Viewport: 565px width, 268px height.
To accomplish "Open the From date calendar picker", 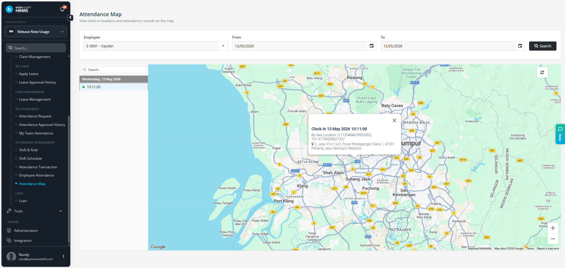I will [371, 46].
